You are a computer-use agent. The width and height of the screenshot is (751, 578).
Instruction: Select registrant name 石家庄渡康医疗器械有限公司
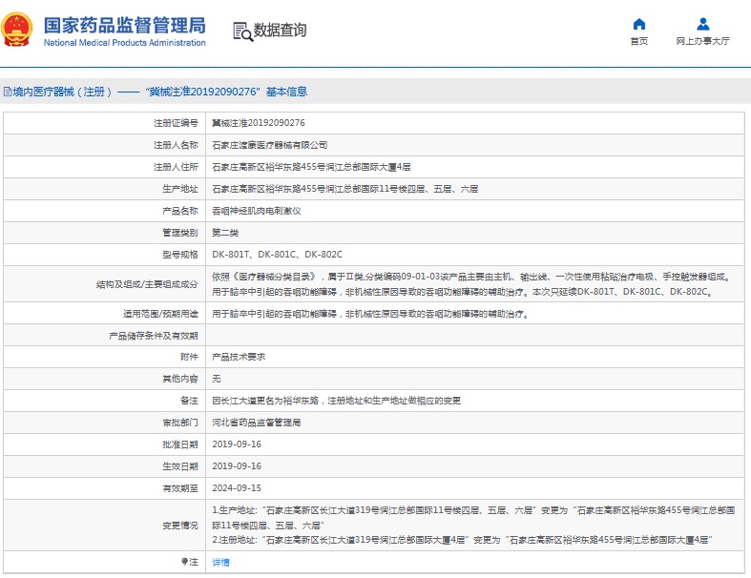tap(270, 145)
